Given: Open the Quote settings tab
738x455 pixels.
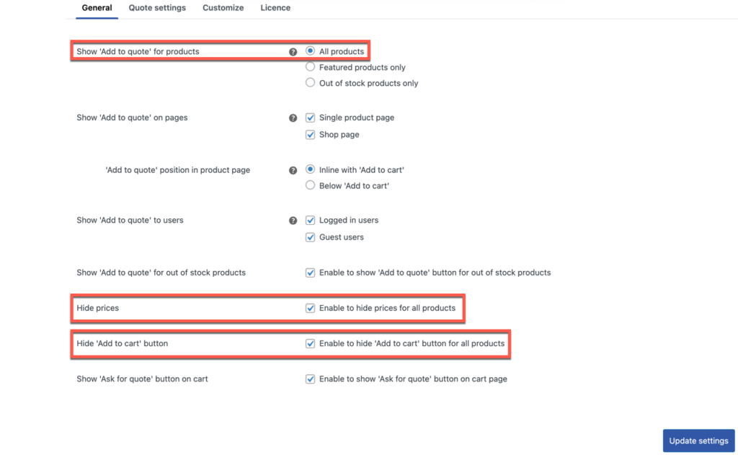Looking at the screenshot, I should tap(157, 8).
